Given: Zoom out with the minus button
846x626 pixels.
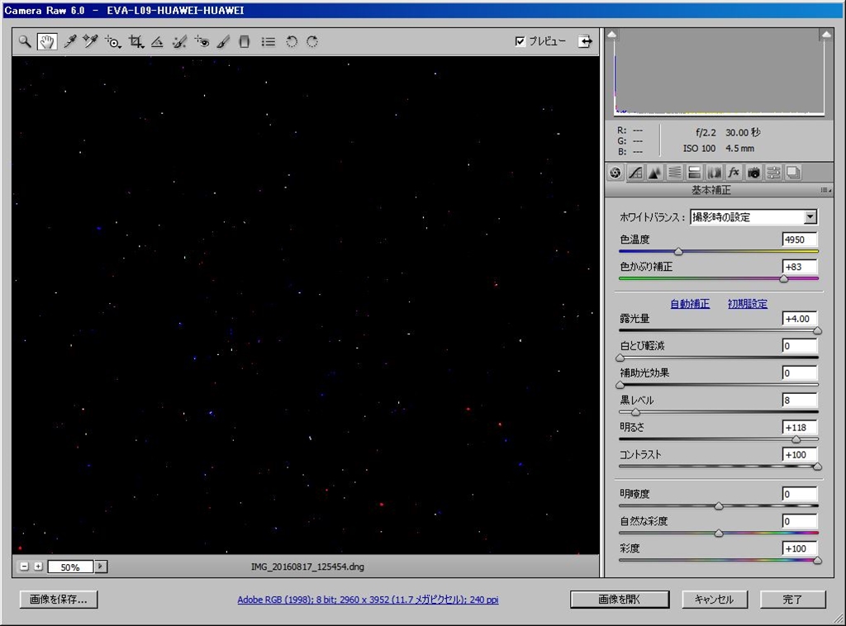Looking at the screenshot, I should [24, 567].
